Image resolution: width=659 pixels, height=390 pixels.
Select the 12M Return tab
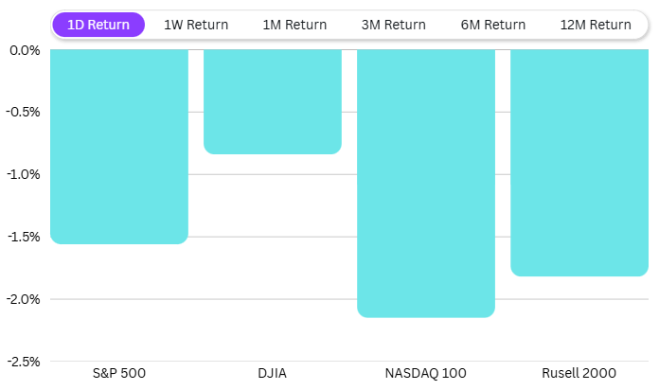[596, 25]
